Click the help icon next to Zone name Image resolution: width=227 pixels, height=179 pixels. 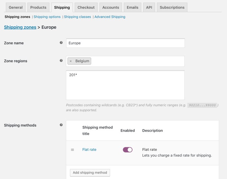[61, 42]
